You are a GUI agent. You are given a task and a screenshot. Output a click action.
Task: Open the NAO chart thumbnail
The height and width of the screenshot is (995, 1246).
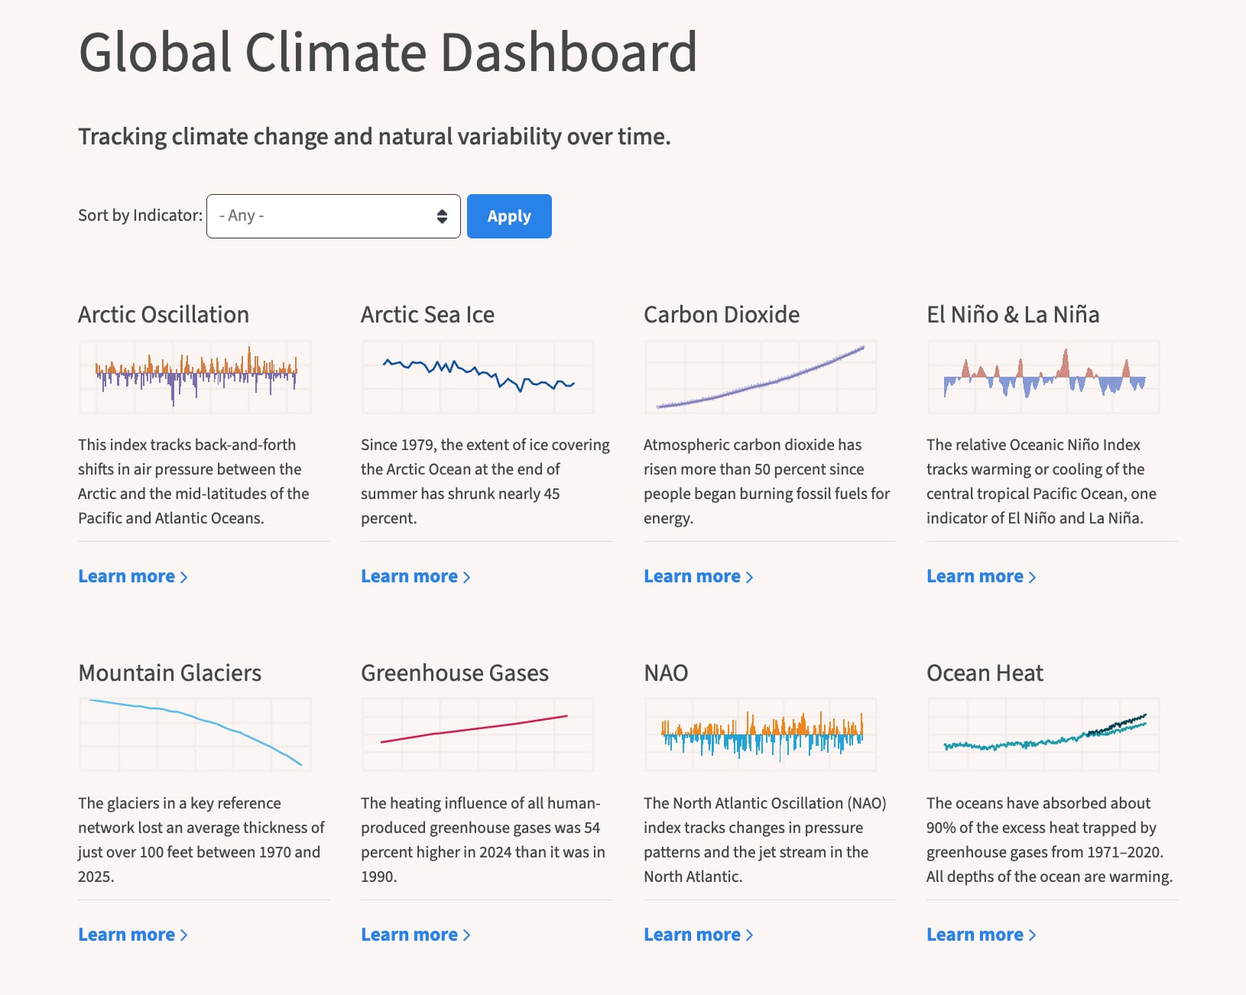[761, 734]
